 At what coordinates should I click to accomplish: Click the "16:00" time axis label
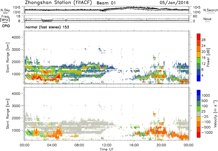point(134,145)
